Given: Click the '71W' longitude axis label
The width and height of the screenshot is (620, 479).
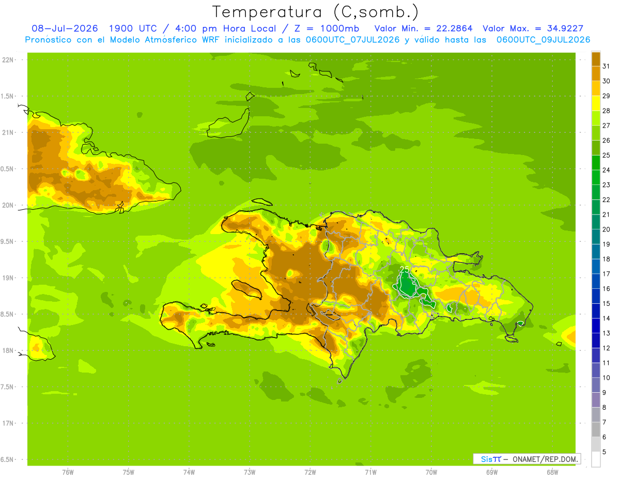Looking at the screenshot, I should (x=370, y=472).
